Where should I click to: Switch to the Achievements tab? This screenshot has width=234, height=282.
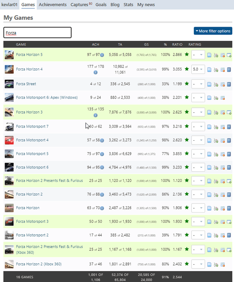click(x=53, y=5)
